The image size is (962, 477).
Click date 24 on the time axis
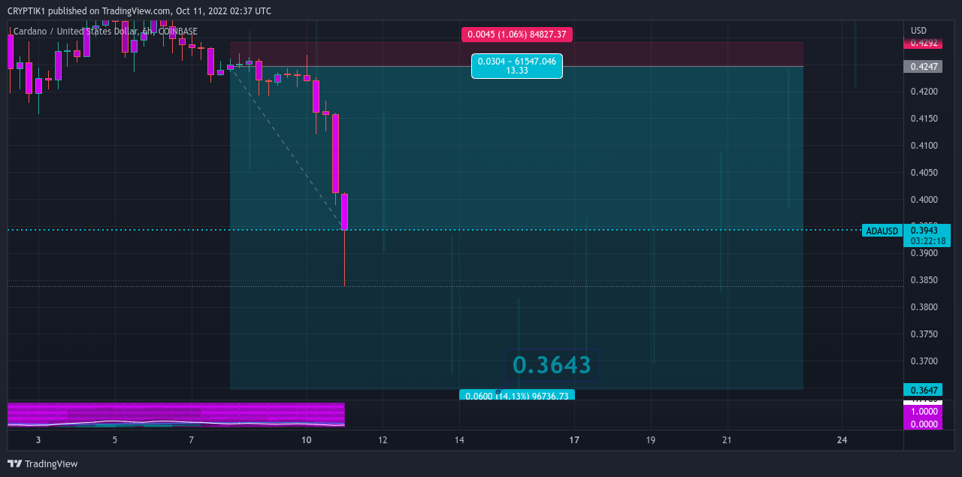tap(842, 440)
